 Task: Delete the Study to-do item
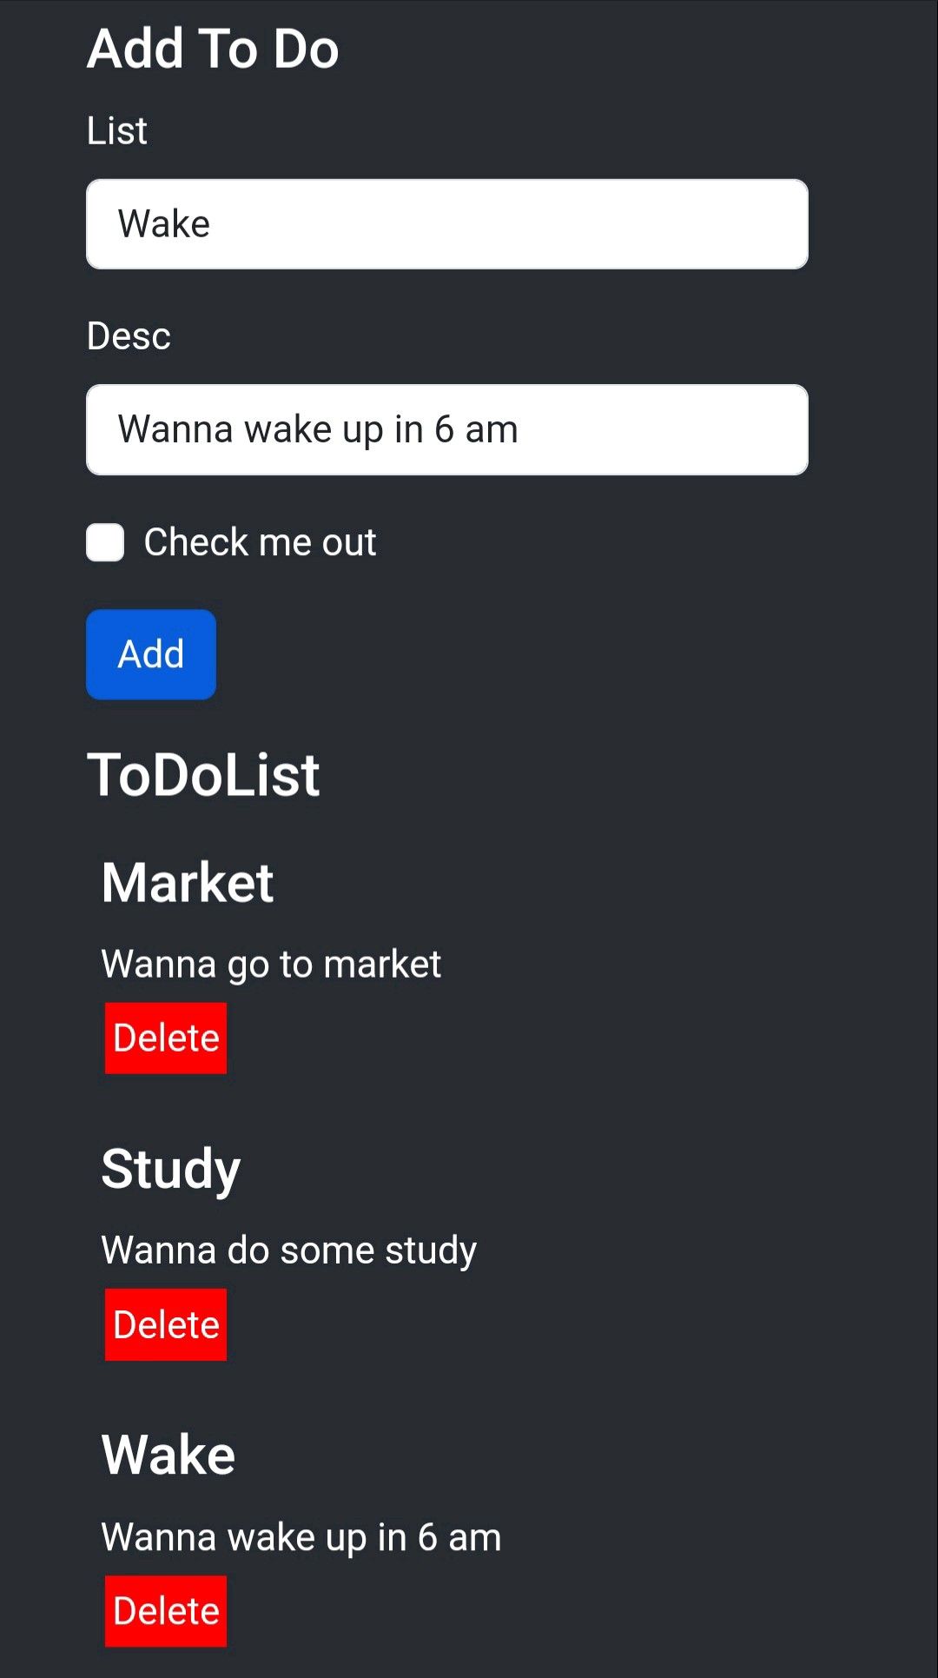(166, 1324)
